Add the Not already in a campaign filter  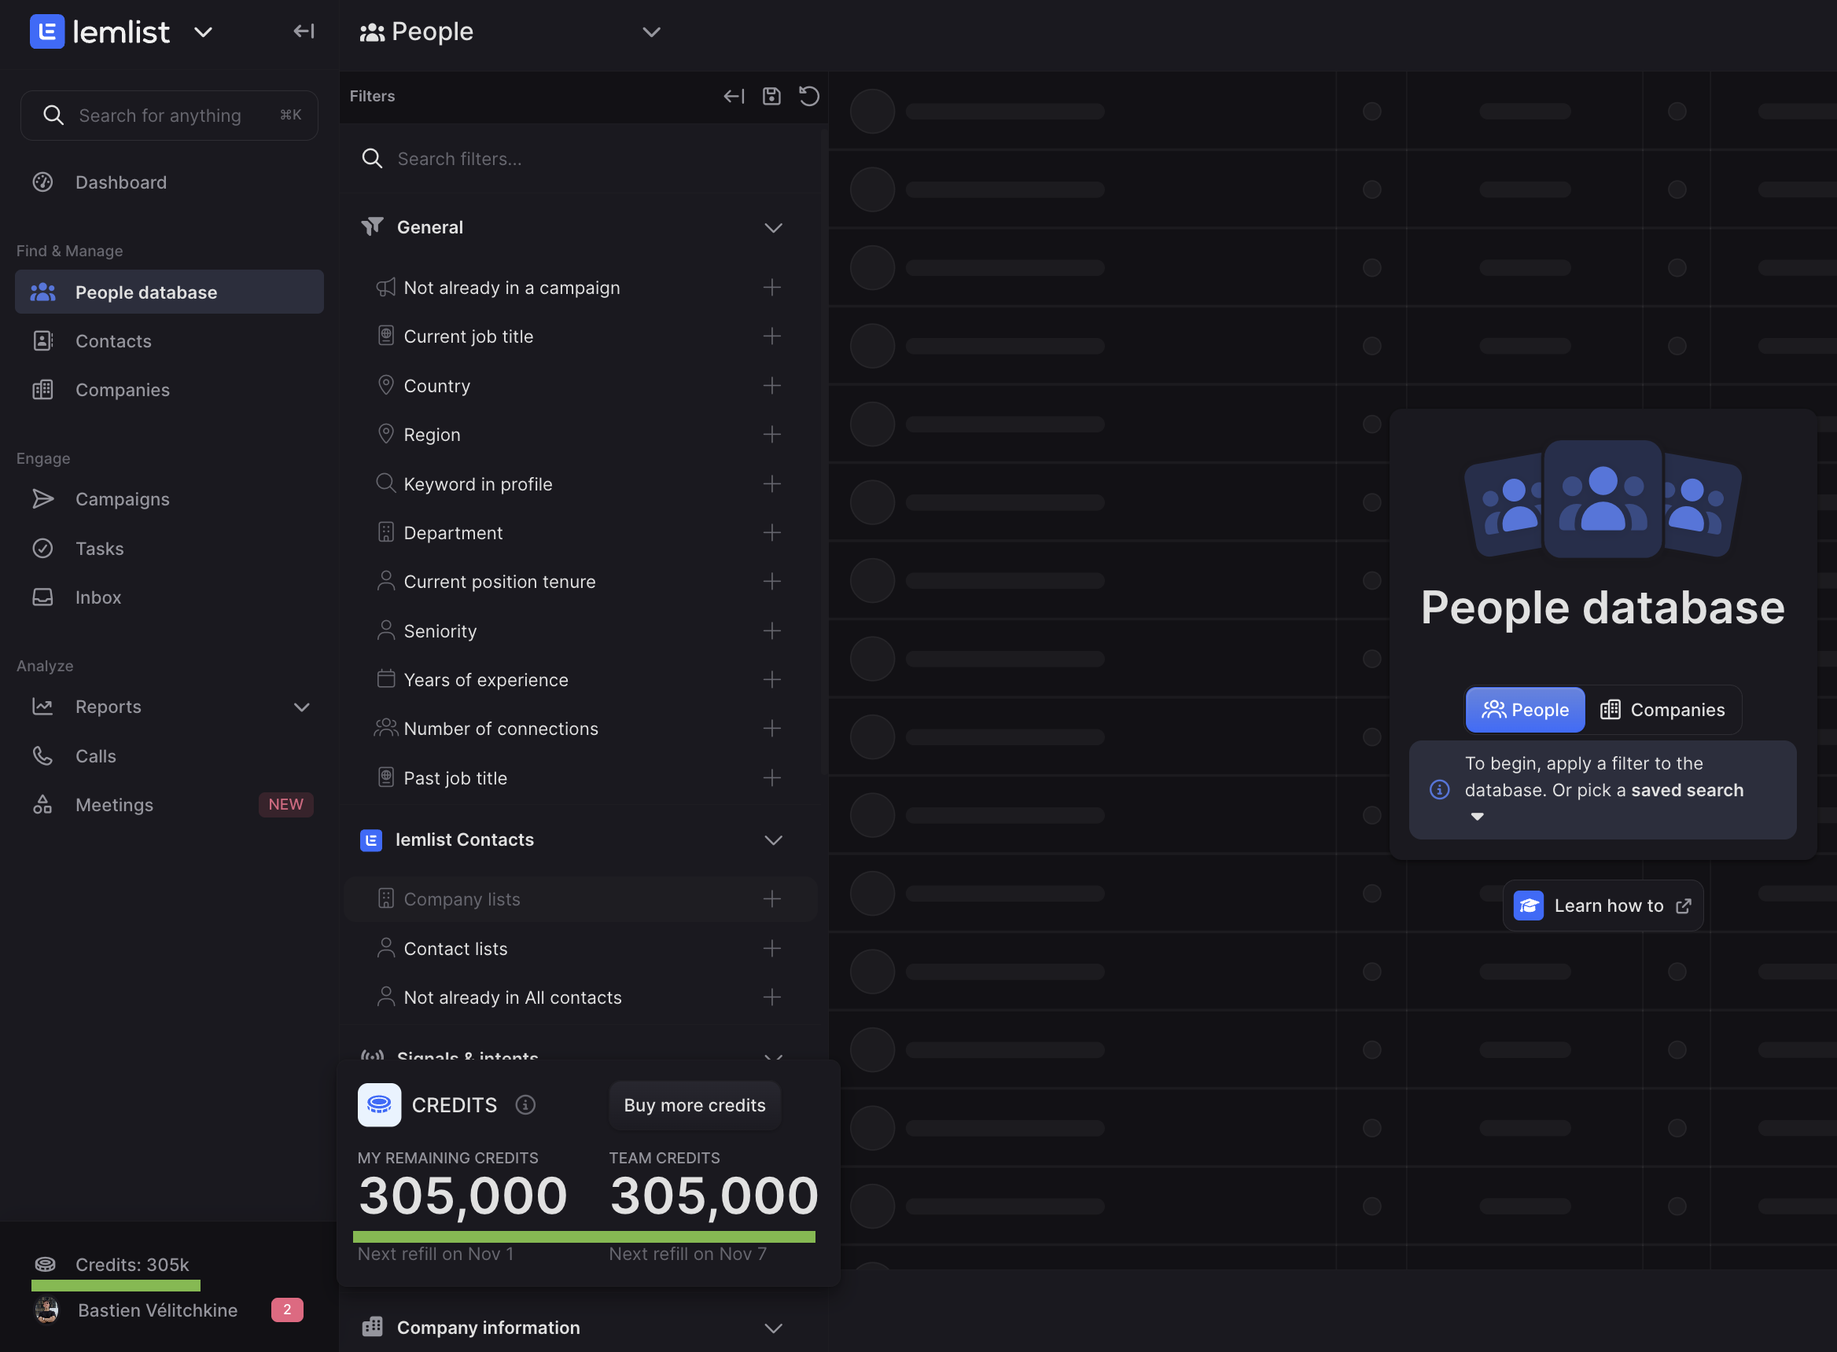point(771,287)
